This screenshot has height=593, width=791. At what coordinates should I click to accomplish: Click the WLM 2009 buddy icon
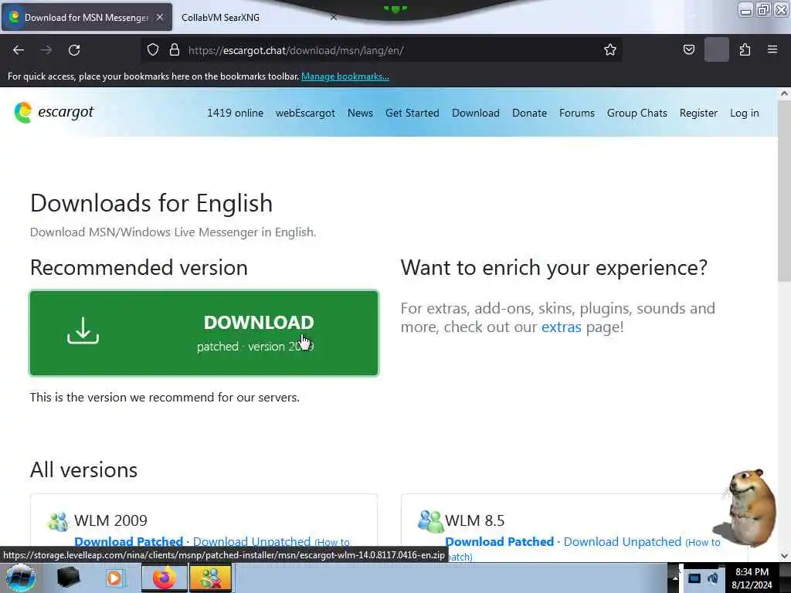[58, 521]
